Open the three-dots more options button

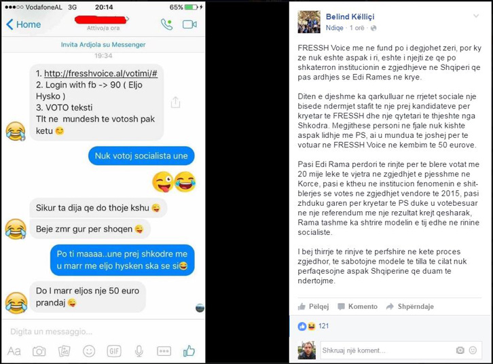(164, 351)
